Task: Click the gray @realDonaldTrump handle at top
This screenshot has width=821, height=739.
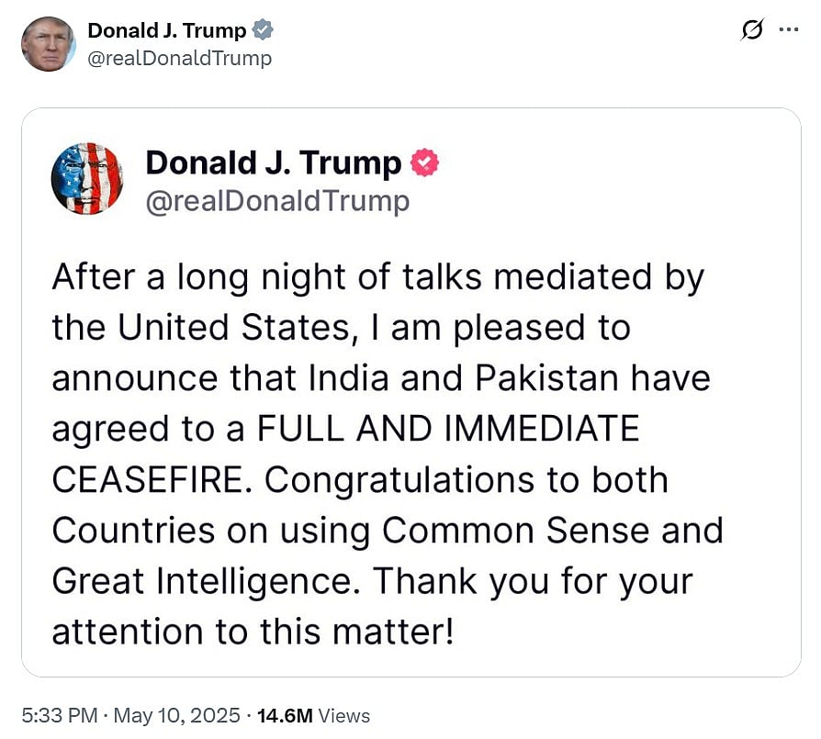Action: [x=180, y=59]
